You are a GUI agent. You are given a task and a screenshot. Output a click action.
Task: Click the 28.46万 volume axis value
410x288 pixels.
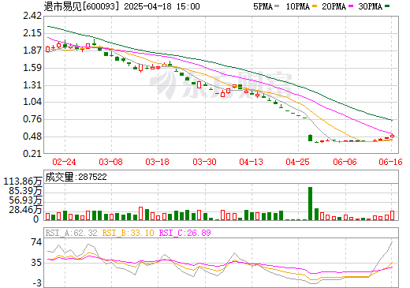25,210
